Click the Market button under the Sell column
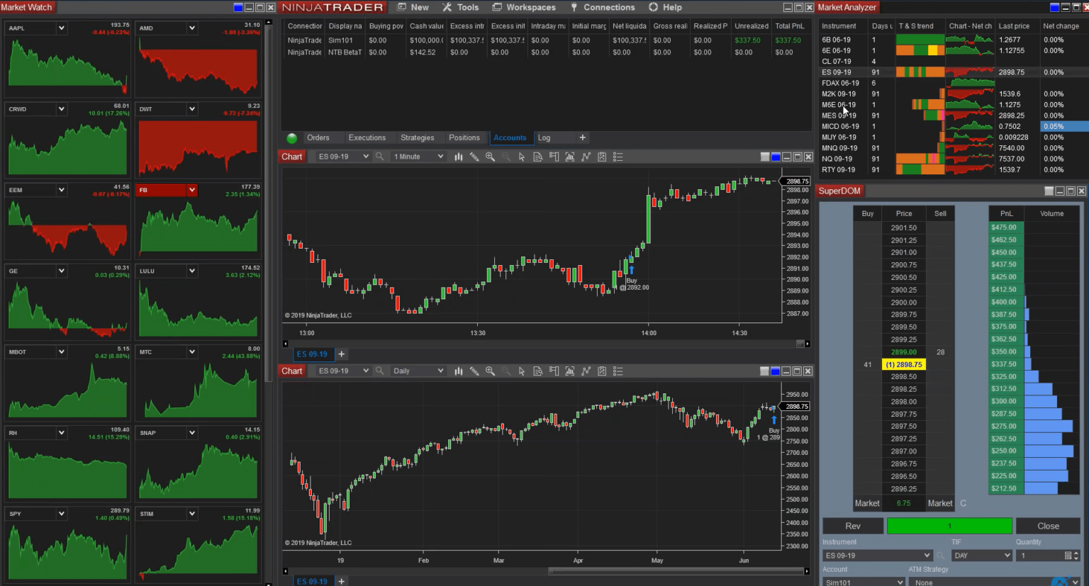Screen dimensions: 1089x586 (x=940, y=503)
